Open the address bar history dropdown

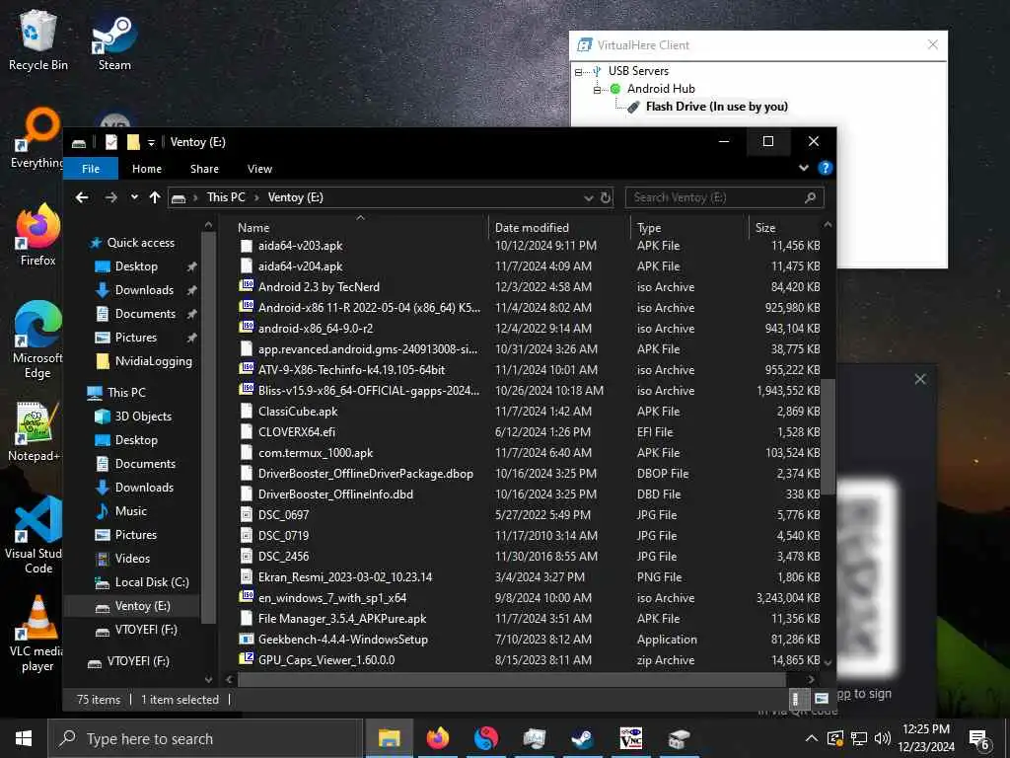point(588,197)
